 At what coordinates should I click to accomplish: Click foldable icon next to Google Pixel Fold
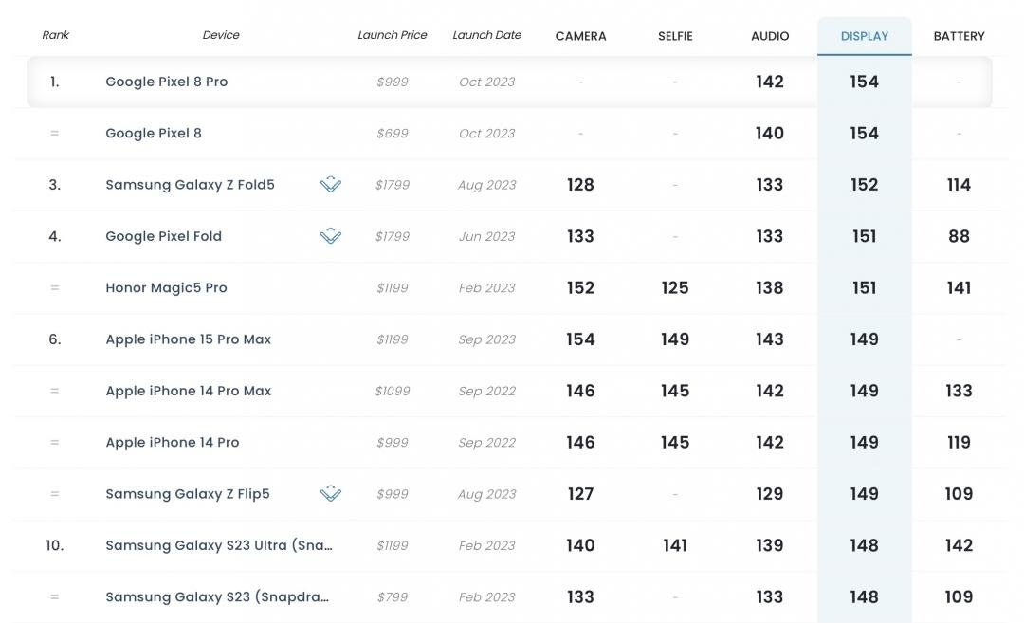tap(330, 236)
